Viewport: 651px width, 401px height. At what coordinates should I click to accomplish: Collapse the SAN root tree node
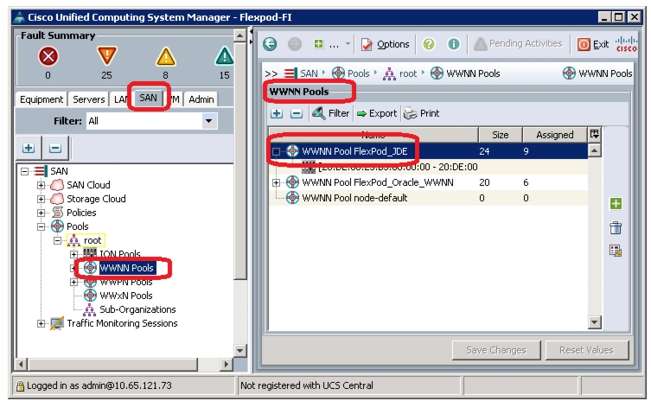click(x=24, y=171)
